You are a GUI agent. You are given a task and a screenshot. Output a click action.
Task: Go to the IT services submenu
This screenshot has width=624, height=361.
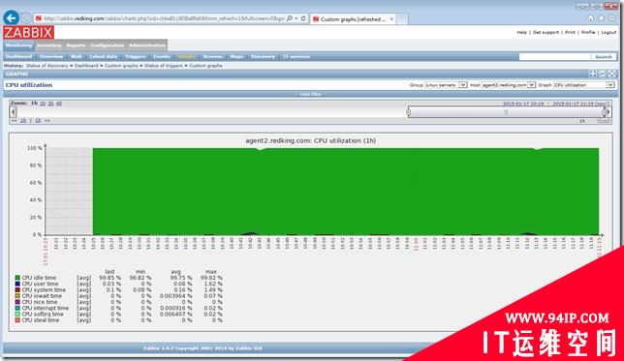[x=296, y=57]
